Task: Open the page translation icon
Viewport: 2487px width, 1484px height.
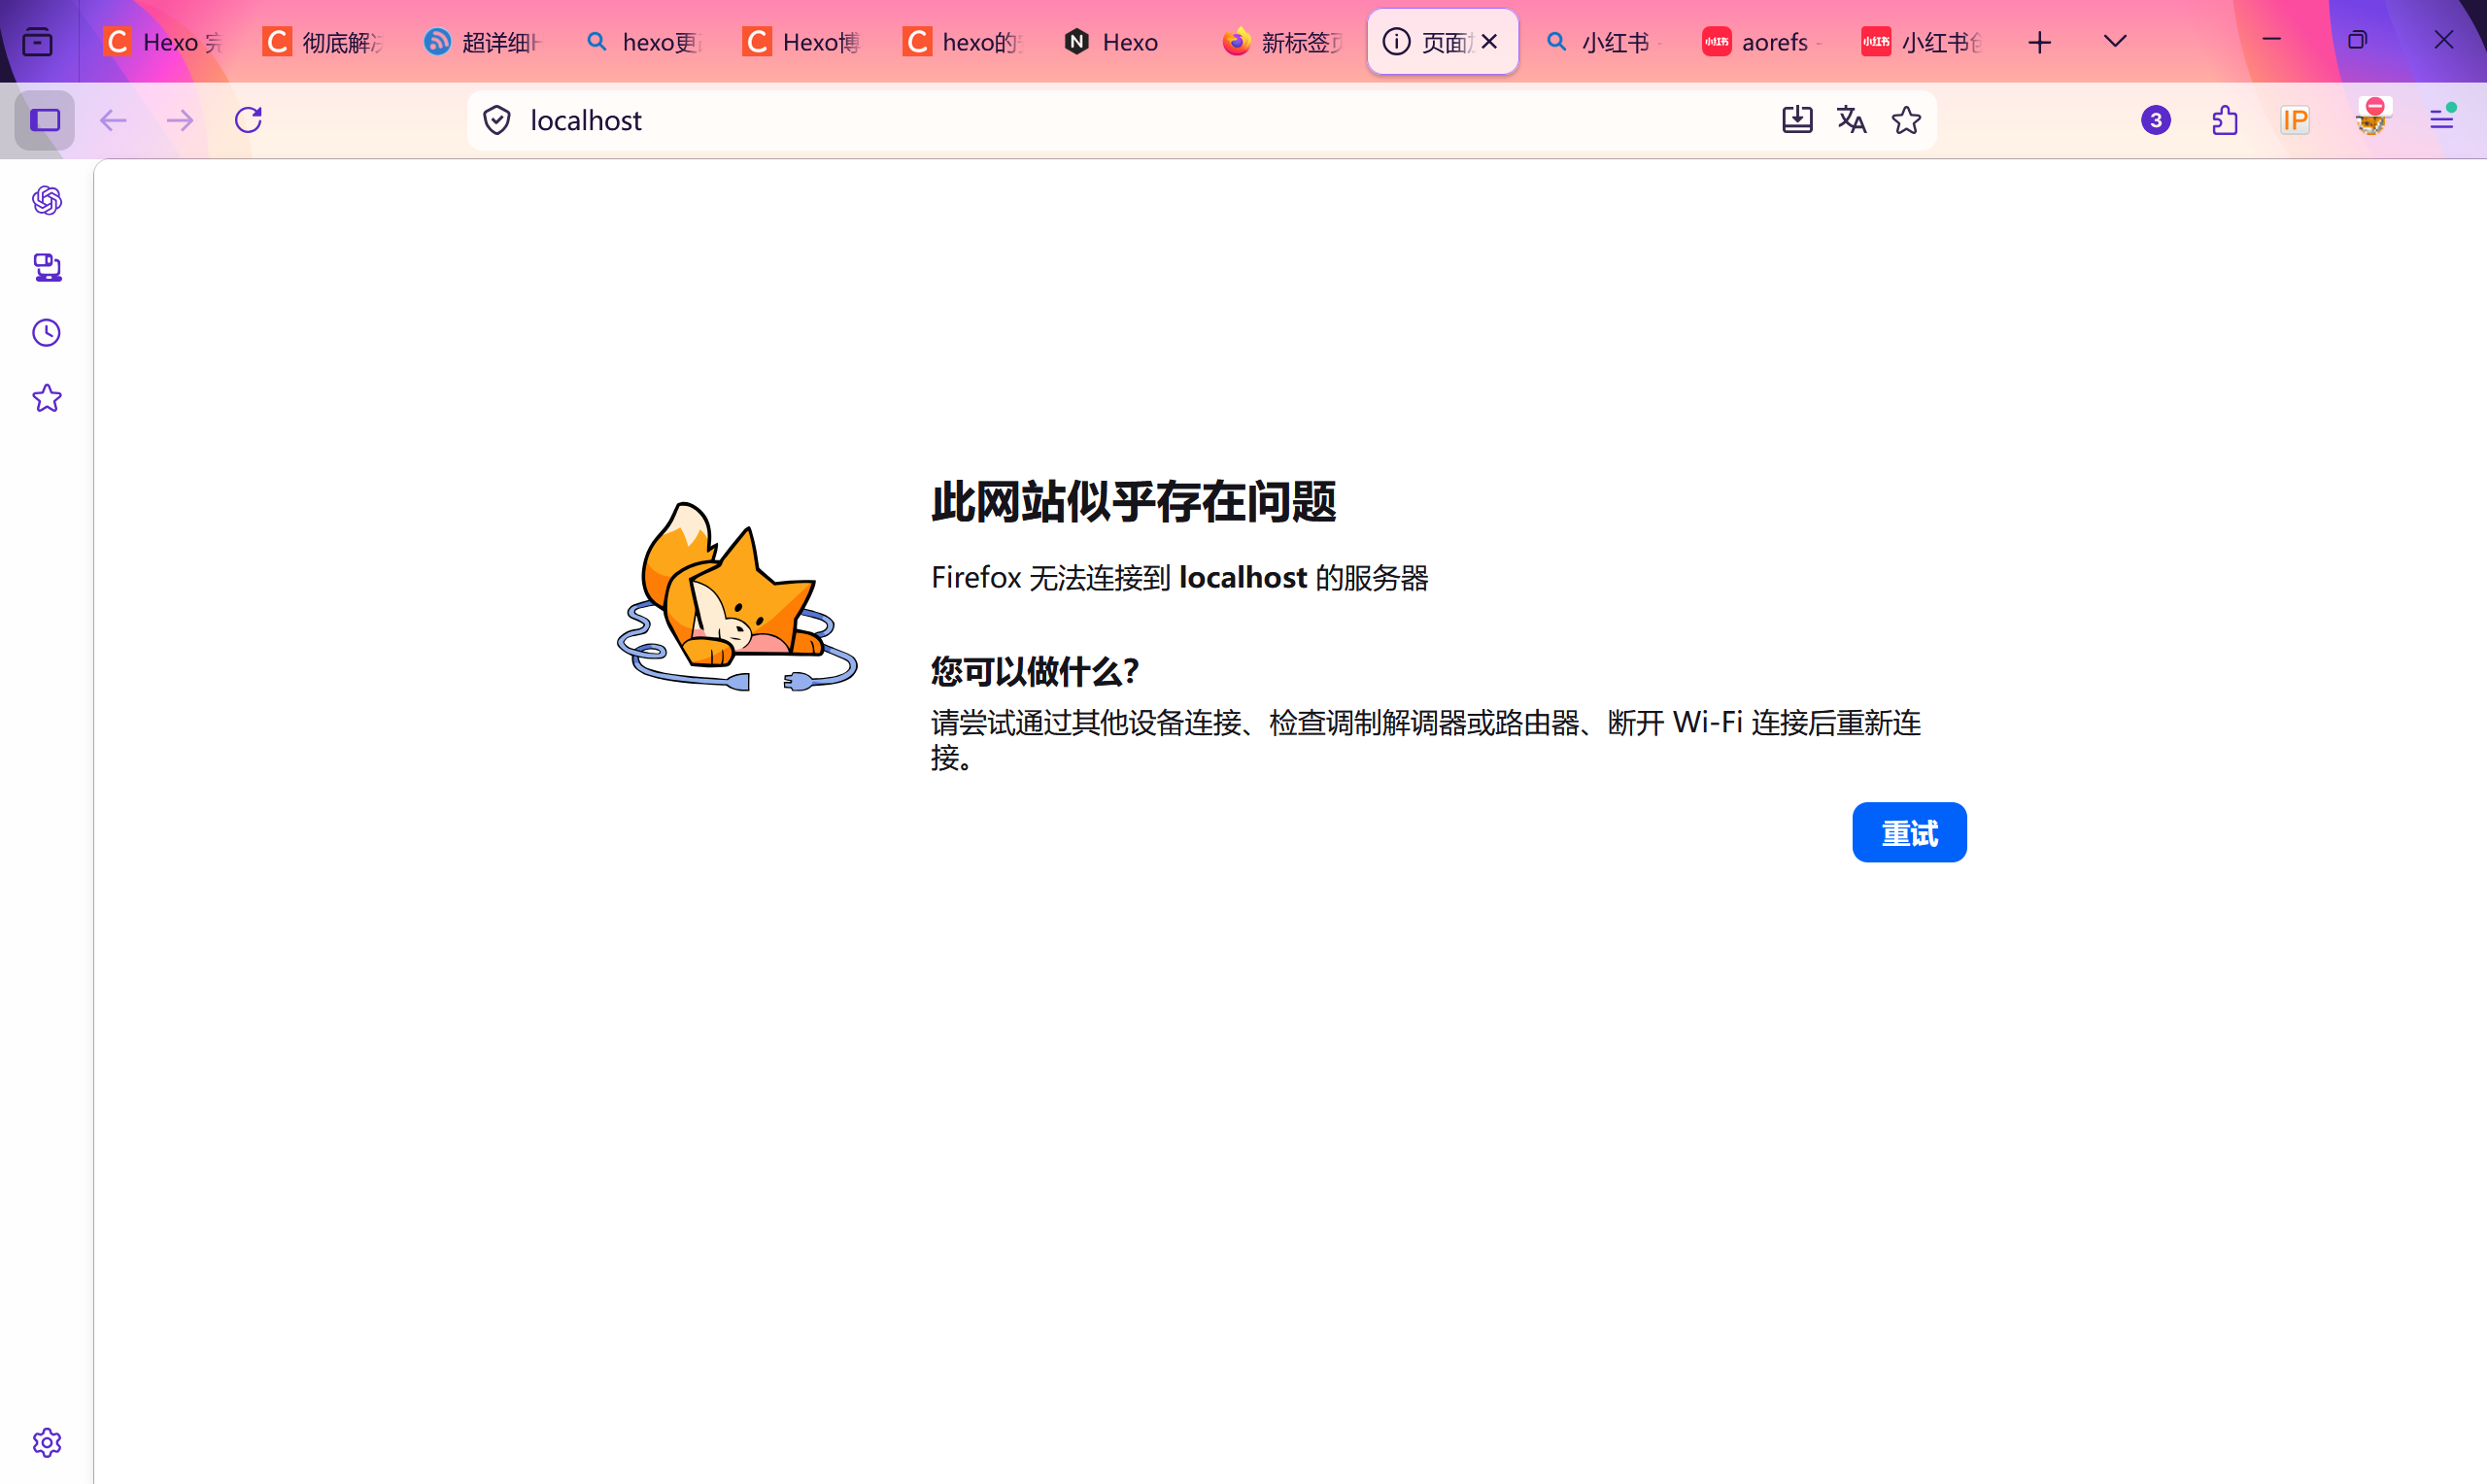Action: pyautogui.click(x=1852, y=120)
